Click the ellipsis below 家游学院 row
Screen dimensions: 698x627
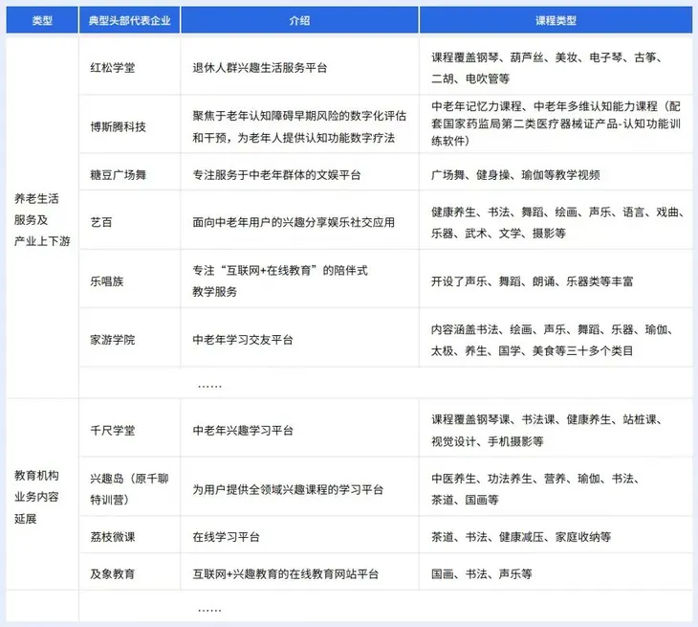(209, 386)
